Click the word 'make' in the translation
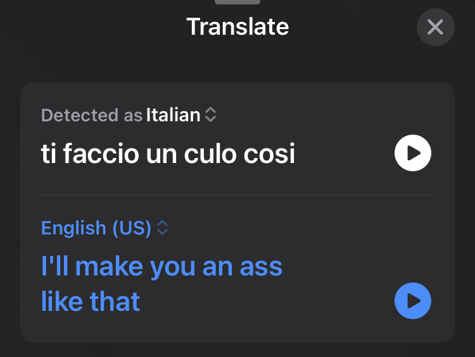475x357 pixels. click(108, 267)
